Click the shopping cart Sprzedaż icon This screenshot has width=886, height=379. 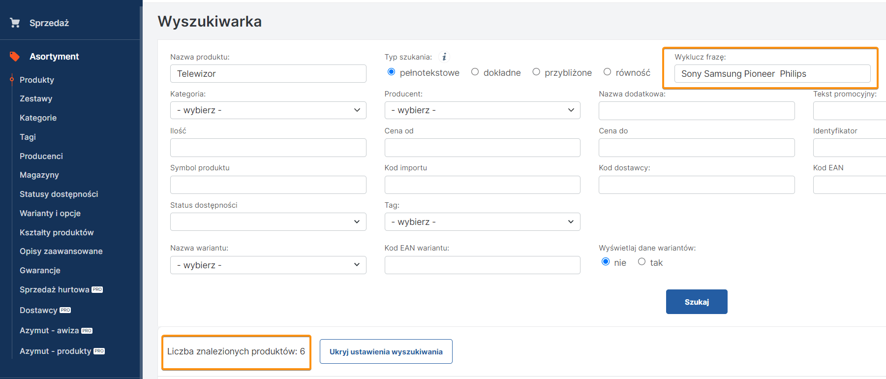click(15, 23)
